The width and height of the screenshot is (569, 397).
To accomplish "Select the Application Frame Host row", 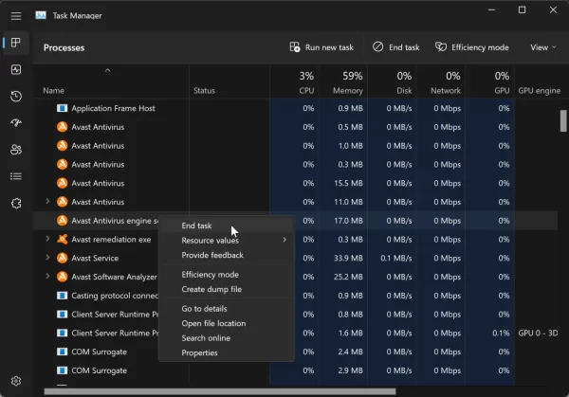I will point(296,108).
